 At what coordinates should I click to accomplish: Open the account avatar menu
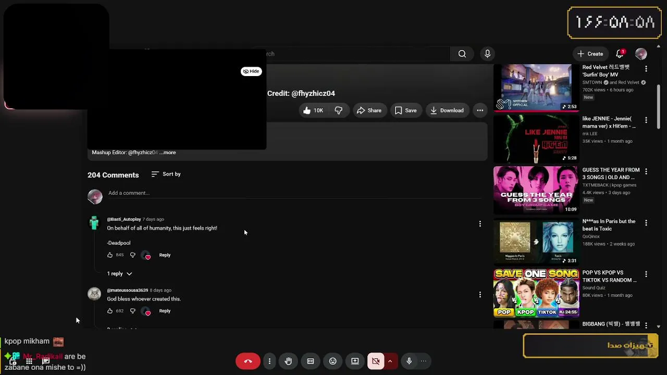coord(641,54)
